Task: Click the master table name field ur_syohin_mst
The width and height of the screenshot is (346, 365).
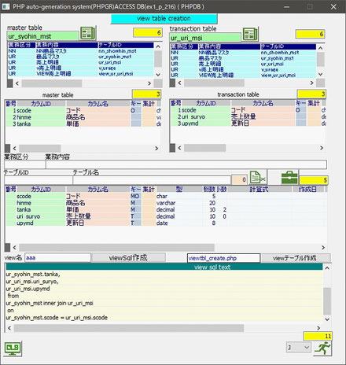Action: 42,36
